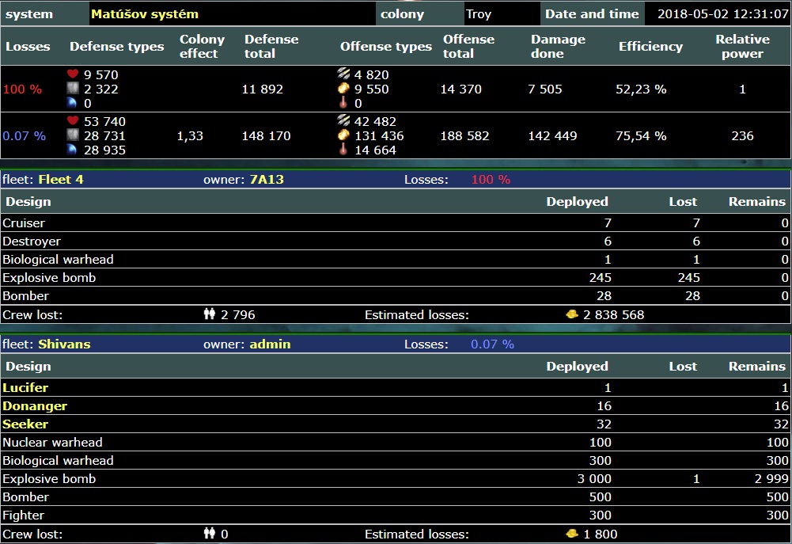Click the offense total 14 370
This screenshot has height=544, width=792.
(460, 89)
